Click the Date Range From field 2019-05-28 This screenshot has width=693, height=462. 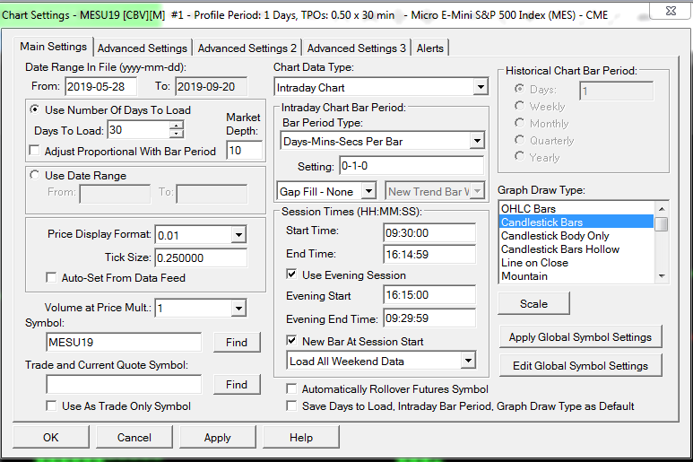pos(101,87)
